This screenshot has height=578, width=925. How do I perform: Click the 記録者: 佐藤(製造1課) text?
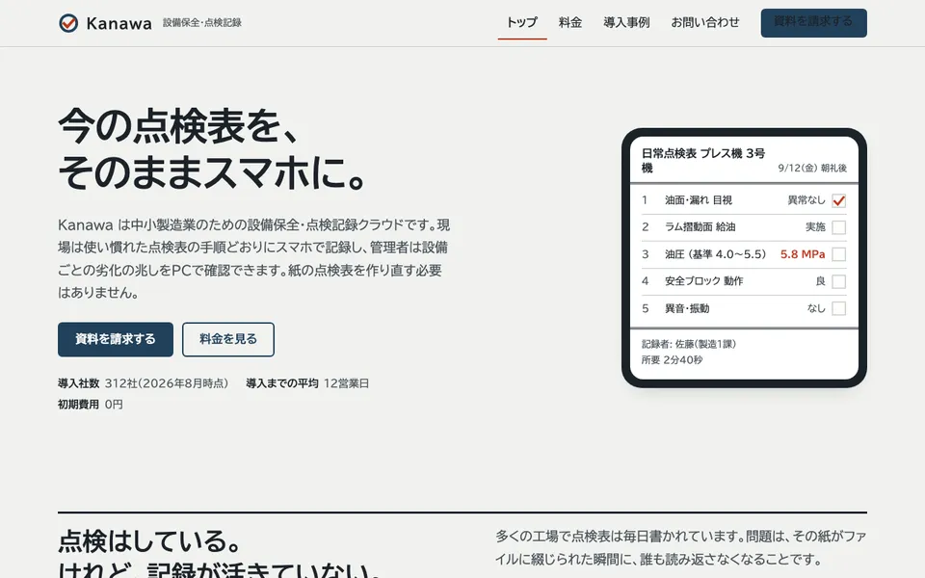(688, 344)
